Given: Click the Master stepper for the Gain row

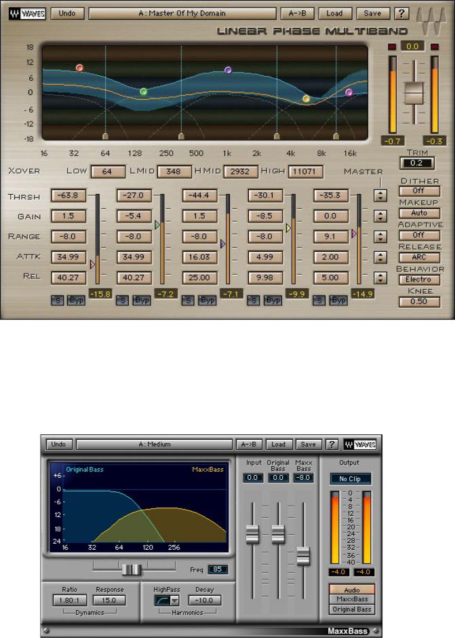Looking at the screenshot, I should (x=380, y=216).
